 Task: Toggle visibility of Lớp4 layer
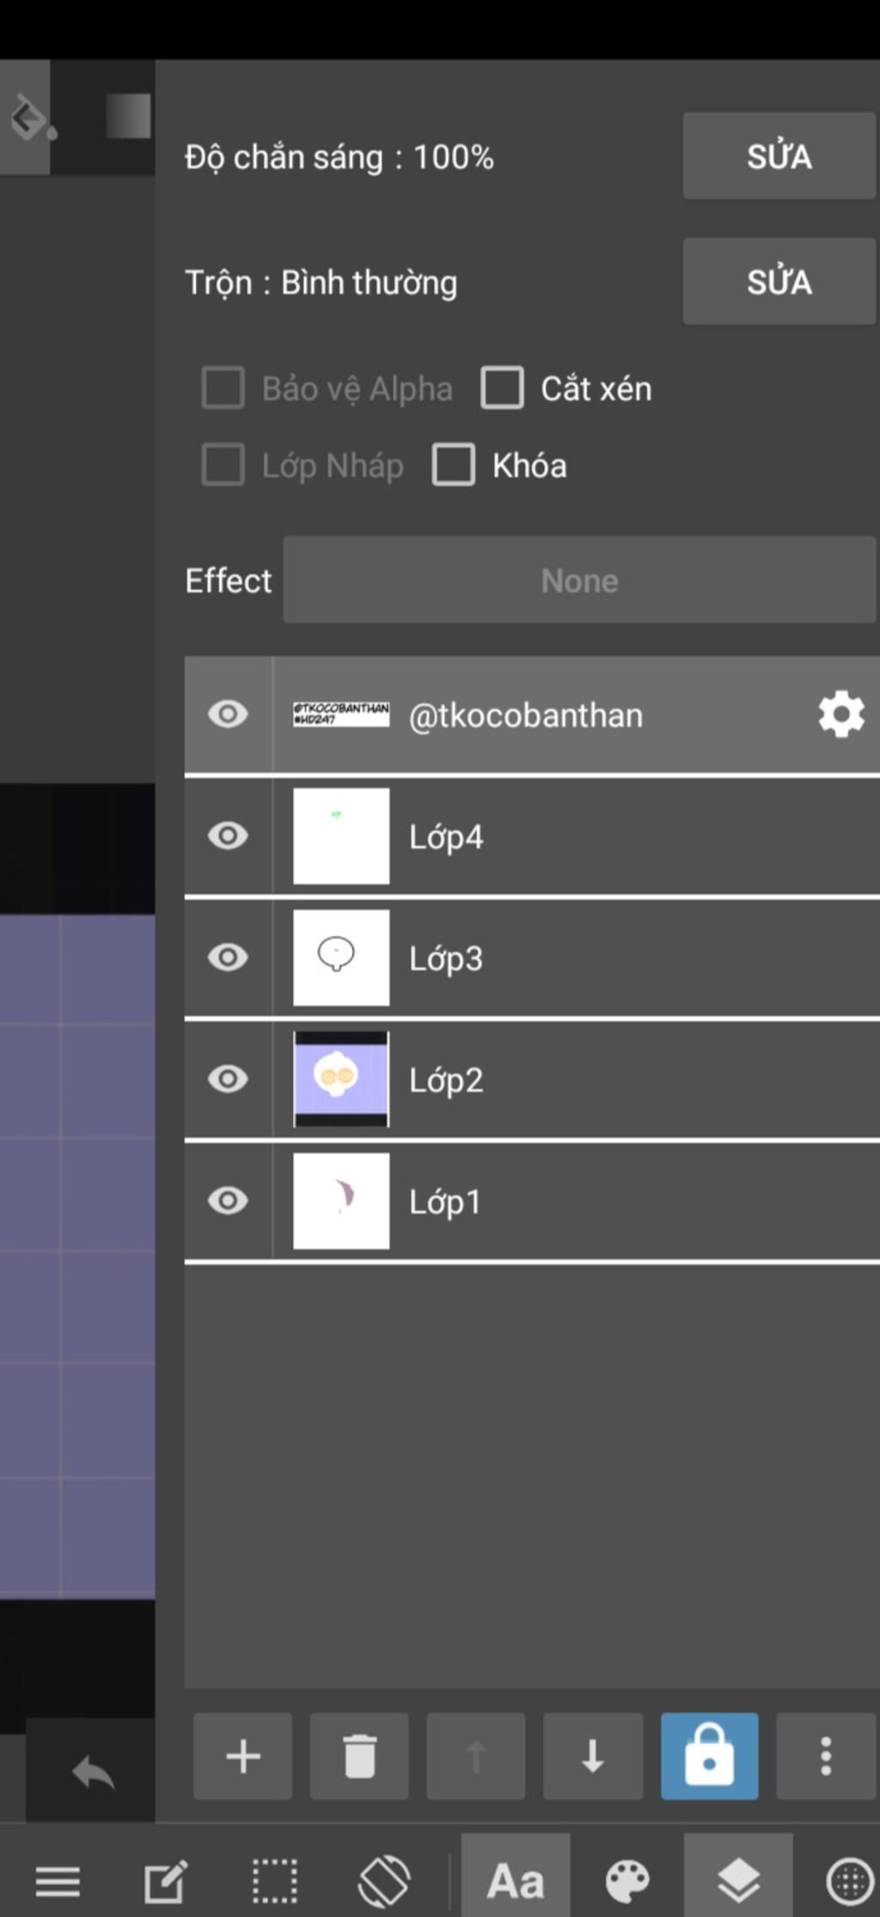click(228, 836)
